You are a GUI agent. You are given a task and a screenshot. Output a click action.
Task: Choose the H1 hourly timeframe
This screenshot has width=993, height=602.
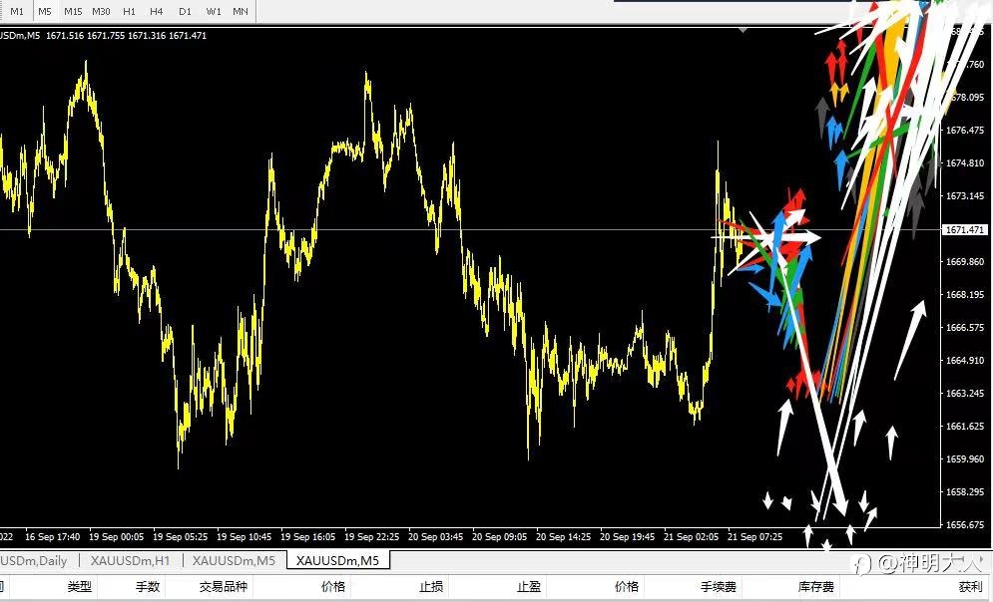(x=129, y=11)
